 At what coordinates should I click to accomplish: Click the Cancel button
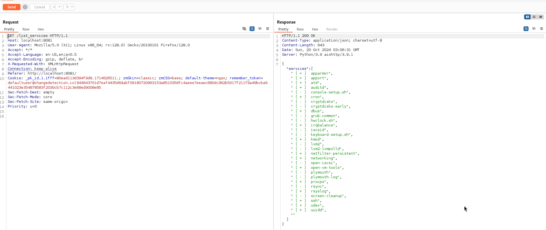[40, 7]
